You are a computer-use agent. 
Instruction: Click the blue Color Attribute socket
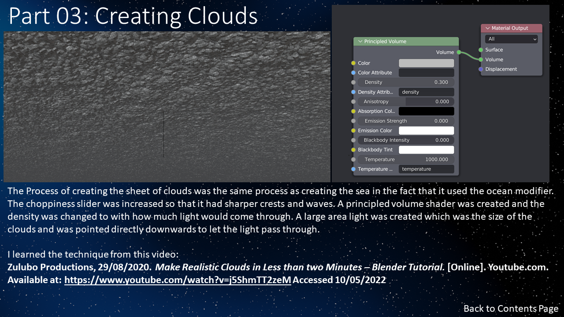click(x=353, y=73)
